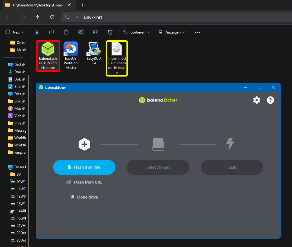Click the Flash from URL link

(84, 182)
